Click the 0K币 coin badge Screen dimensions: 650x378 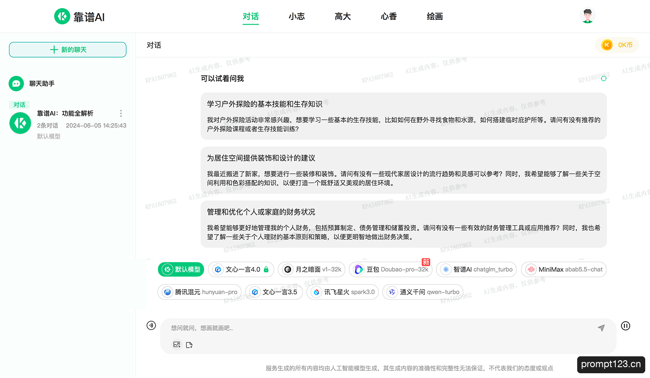(x=617, y=45)
